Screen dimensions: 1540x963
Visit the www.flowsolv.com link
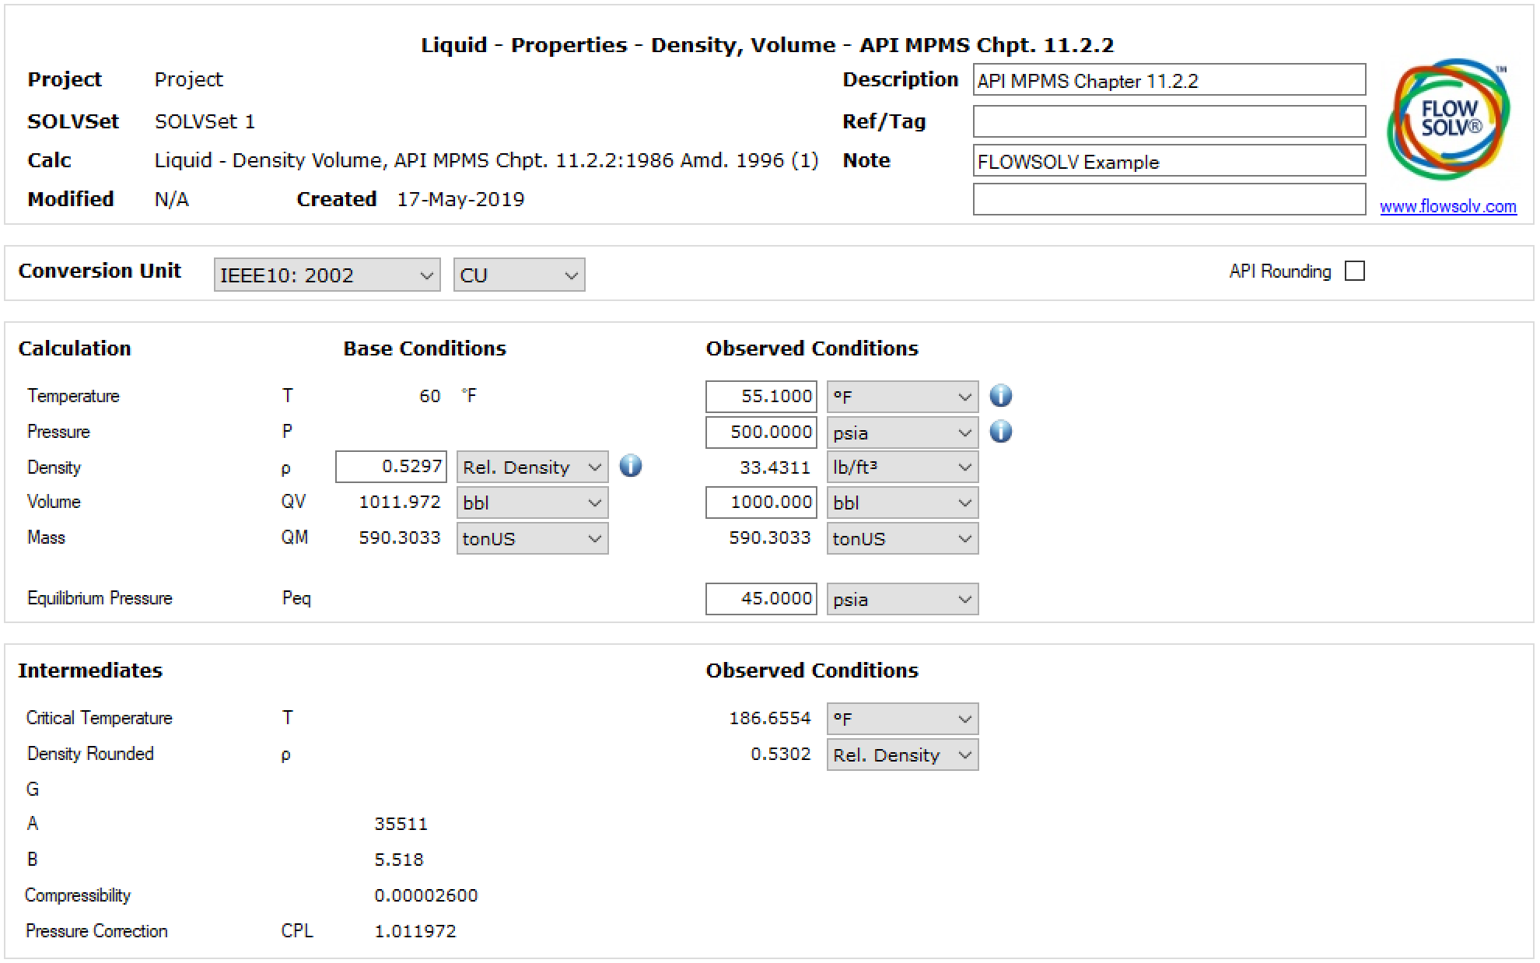(1448, 207)
